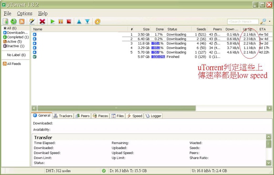Viewport: 274px width, 175px height.
Task: Click download speed D: 16.3 kB/s status
Action: click(128, 171)
